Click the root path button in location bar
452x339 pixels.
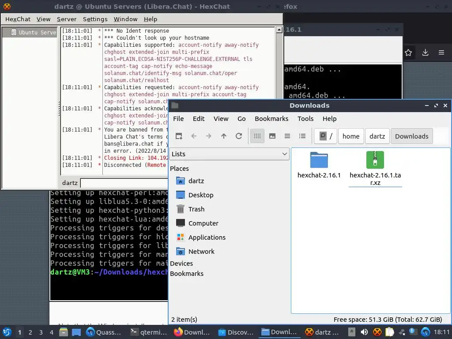tap(325, 136)
